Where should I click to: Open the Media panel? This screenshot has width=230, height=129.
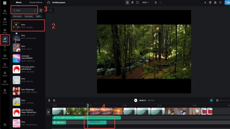(x=5, y=12)
